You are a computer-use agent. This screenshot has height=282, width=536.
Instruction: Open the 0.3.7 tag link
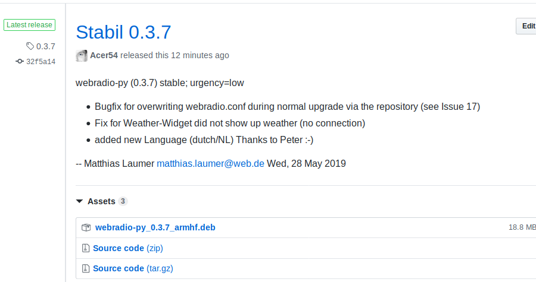tap(45, 46)
